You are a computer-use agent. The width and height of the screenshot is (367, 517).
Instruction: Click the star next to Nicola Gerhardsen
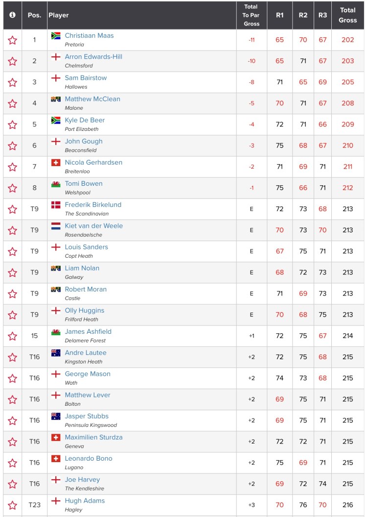12,167
